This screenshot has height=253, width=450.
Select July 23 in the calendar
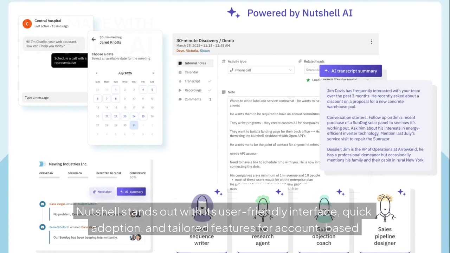point(125,116)
